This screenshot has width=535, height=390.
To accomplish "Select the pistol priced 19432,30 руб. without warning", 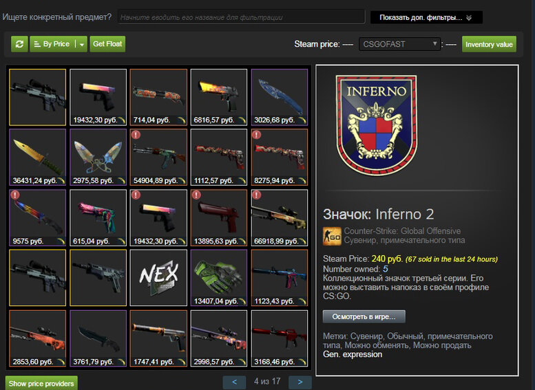I will (98, 97).
